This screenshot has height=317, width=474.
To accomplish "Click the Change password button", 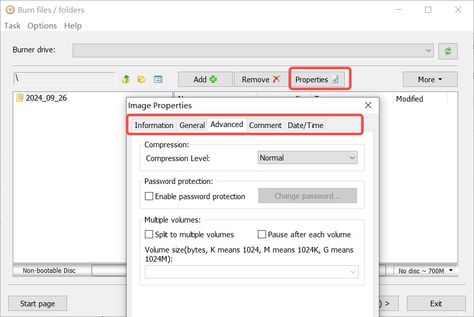I will coord(307,196).
